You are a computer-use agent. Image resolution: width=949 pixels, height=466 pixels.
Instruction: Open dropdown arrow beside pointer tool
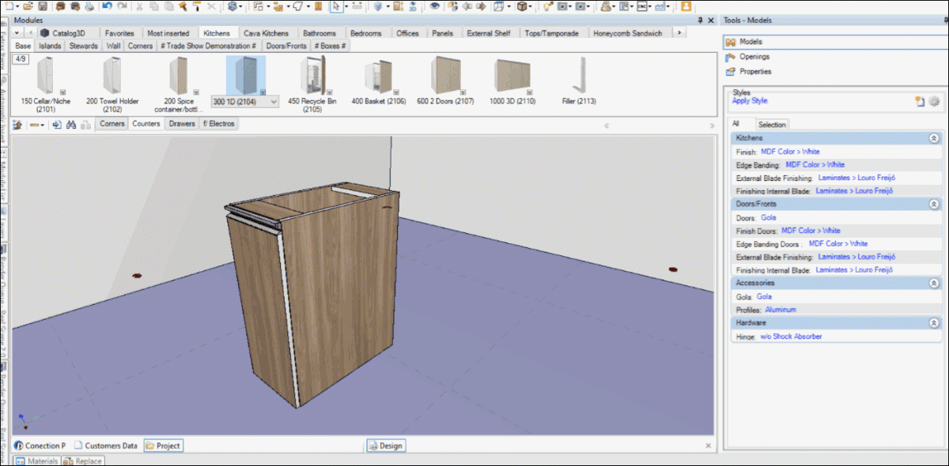pyautogui.click(x=346, y=6)
